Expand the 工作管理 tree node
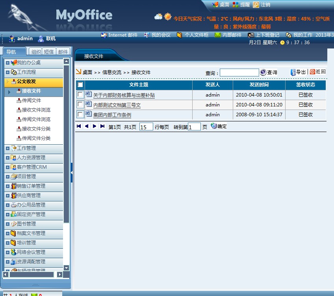This screenshot has height=296, width=334. 7,148
